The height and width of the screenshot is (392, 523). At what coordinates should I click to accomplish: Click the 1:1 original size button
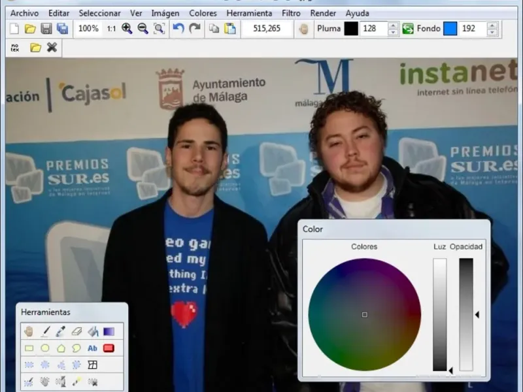click(x=111, y=29)
